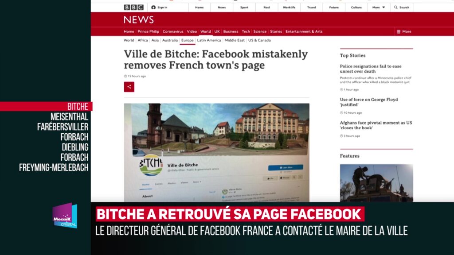Viewport: 454px width, 255px height.
Task: Click the 'BITCHE A RETROUVÉ SA PAGE FACEBOOK' banner
Action: click(x=230, y=214)
